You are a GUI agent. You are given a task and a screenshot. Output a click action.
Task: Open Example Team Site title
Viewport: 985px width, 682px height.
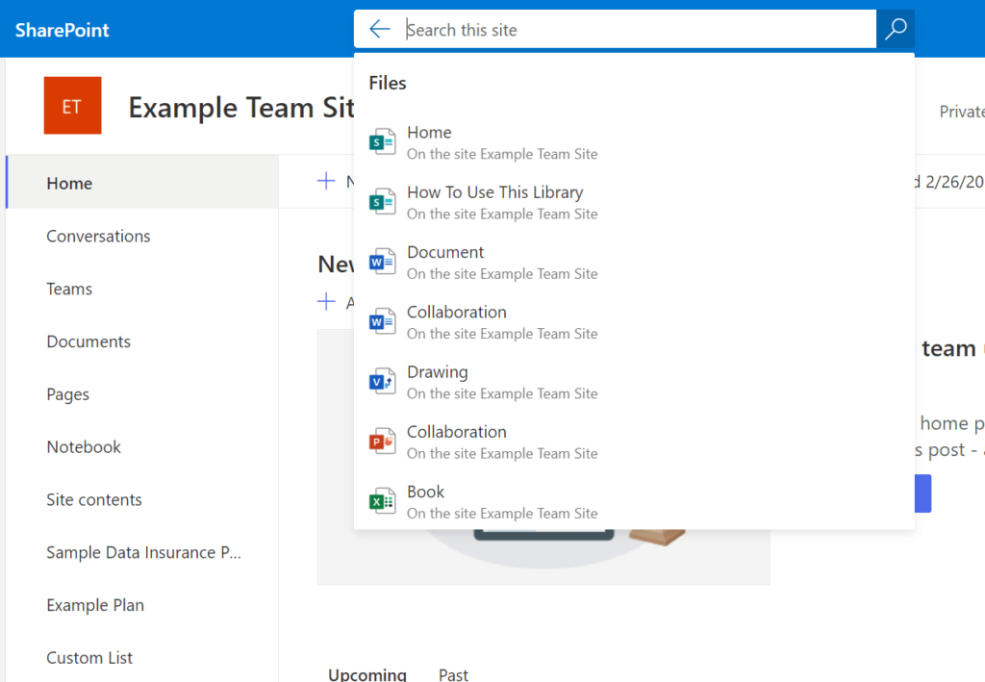coord(241,108)
